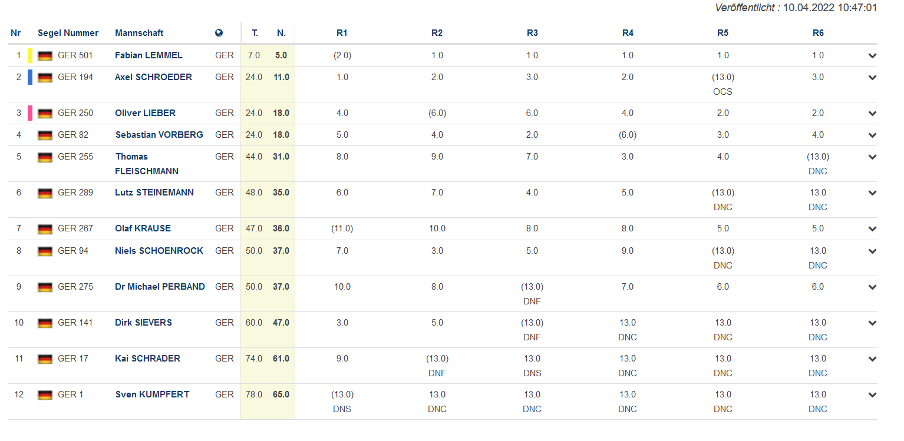Expand Fabian LEMMEL's row details chevron
Screen dimensions: 904x441
tap(872, 56)
